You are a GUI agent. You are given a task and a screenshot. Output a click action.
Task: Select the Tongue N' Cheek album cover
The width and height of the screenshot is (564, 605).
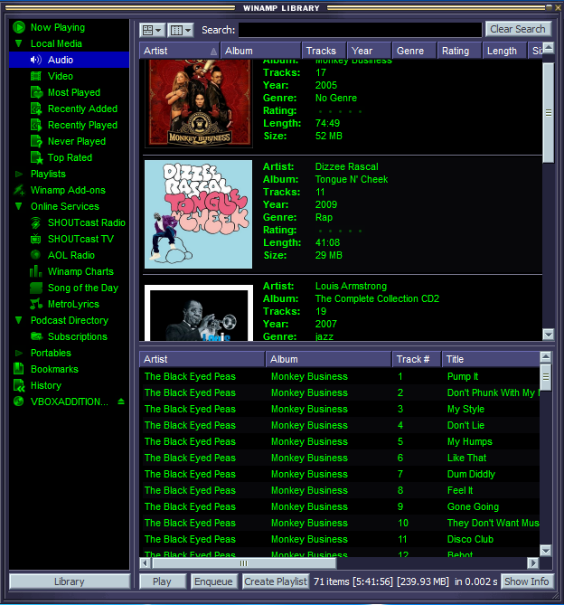click(199, 214)
